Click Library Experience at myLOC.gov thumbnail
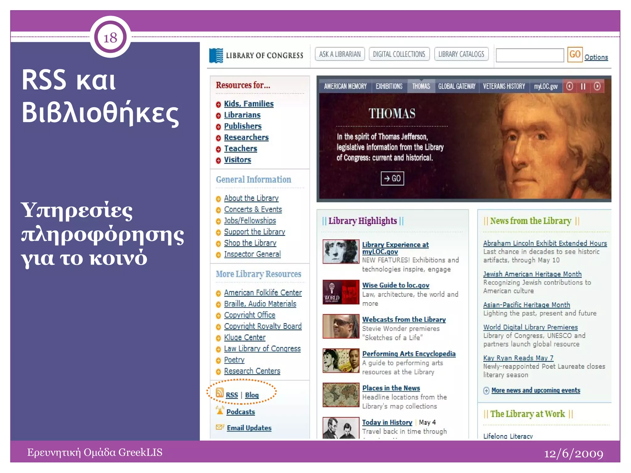631x473 pixels. (x=341, y=251)
